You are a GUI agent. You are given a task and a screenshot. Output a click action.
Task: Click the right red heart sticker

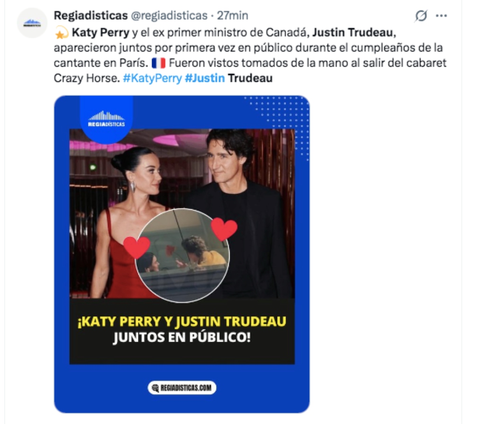tap(224, 229)
